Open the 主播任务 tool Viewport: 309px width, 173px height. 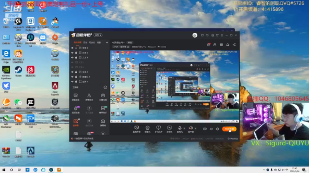(103, 97)
